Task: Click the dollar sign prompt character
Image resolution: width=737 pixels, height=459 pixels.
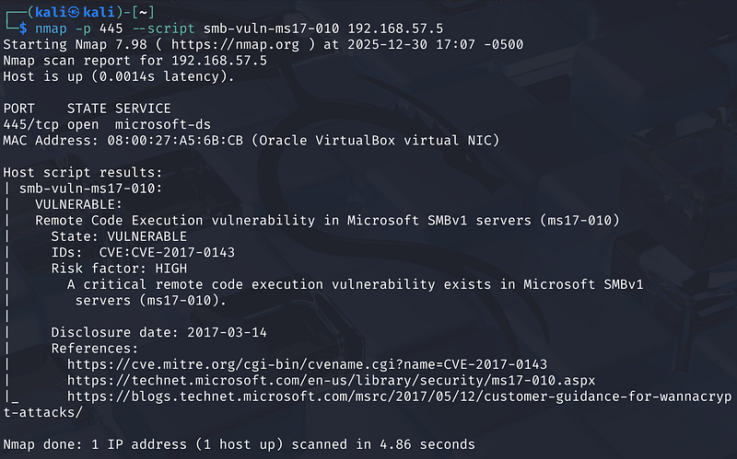Action: click(x=23, y=29)
